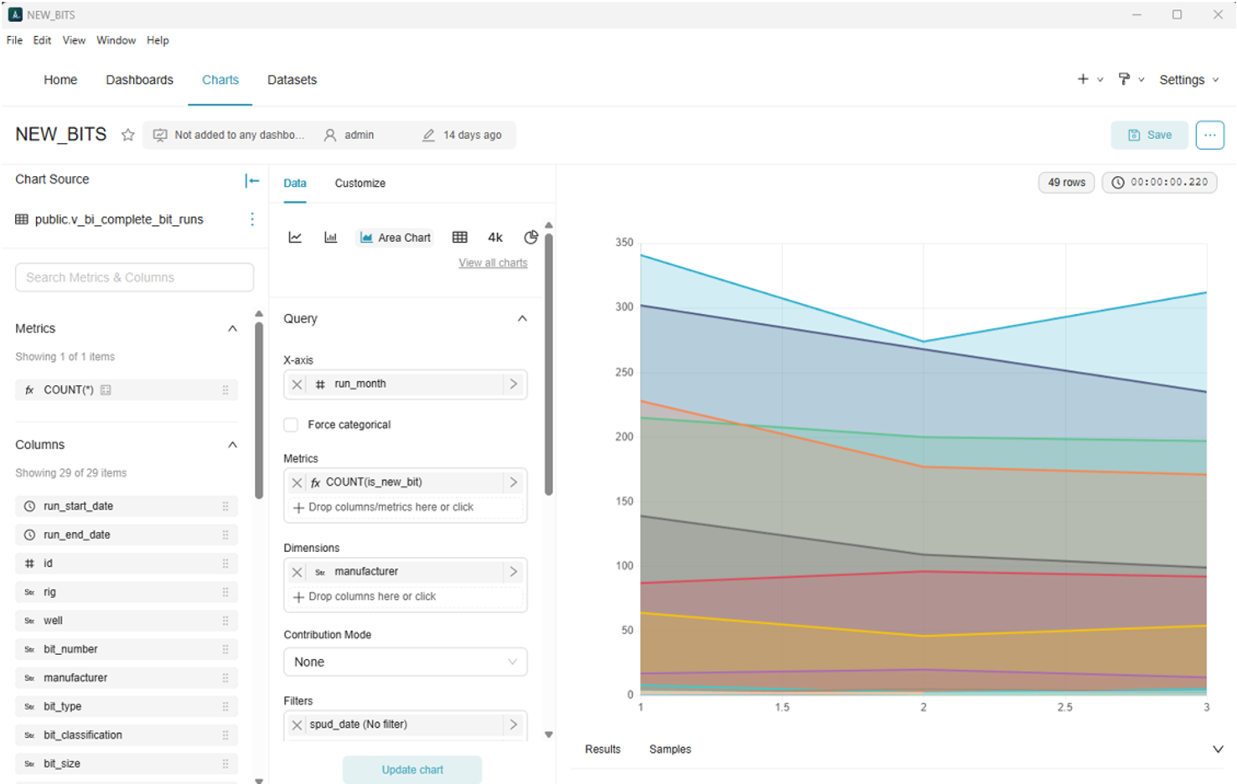Enable Force categorical checkbox
Viewport: 1237px width, 784px height.
pyautogui.click(x=291, y=425)
